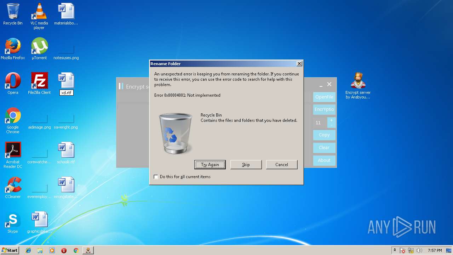Click the EncrYptio button
The image size is (453, 255).
tap(324, 109)
